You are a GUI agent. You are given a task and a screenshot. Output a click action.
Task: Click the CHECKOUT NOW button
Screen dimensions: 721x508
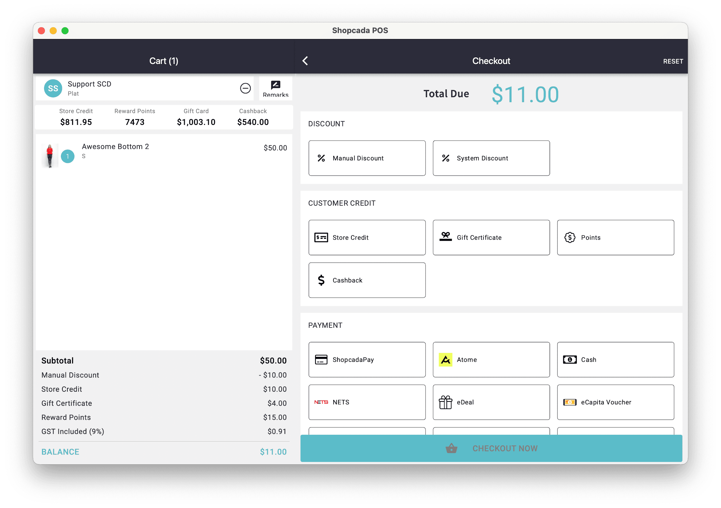[x=491, y=448]
